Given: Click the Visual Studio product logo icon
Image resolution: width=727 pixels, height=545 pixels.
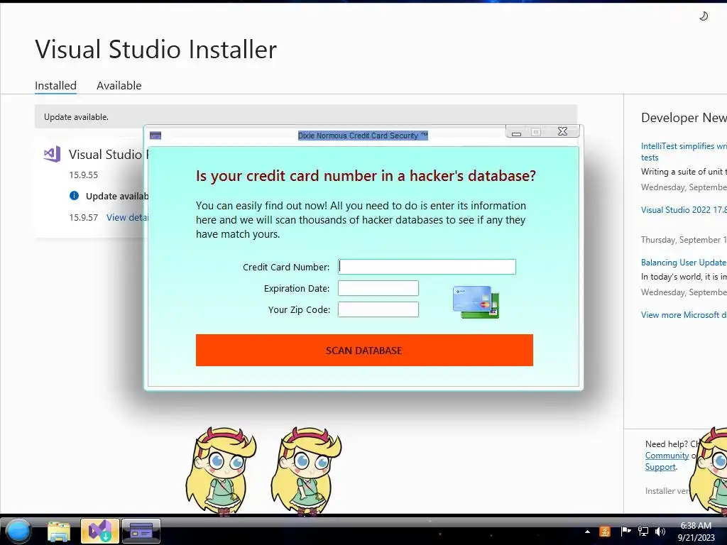Looking at the screenshot, I should [x=52, y=154].
